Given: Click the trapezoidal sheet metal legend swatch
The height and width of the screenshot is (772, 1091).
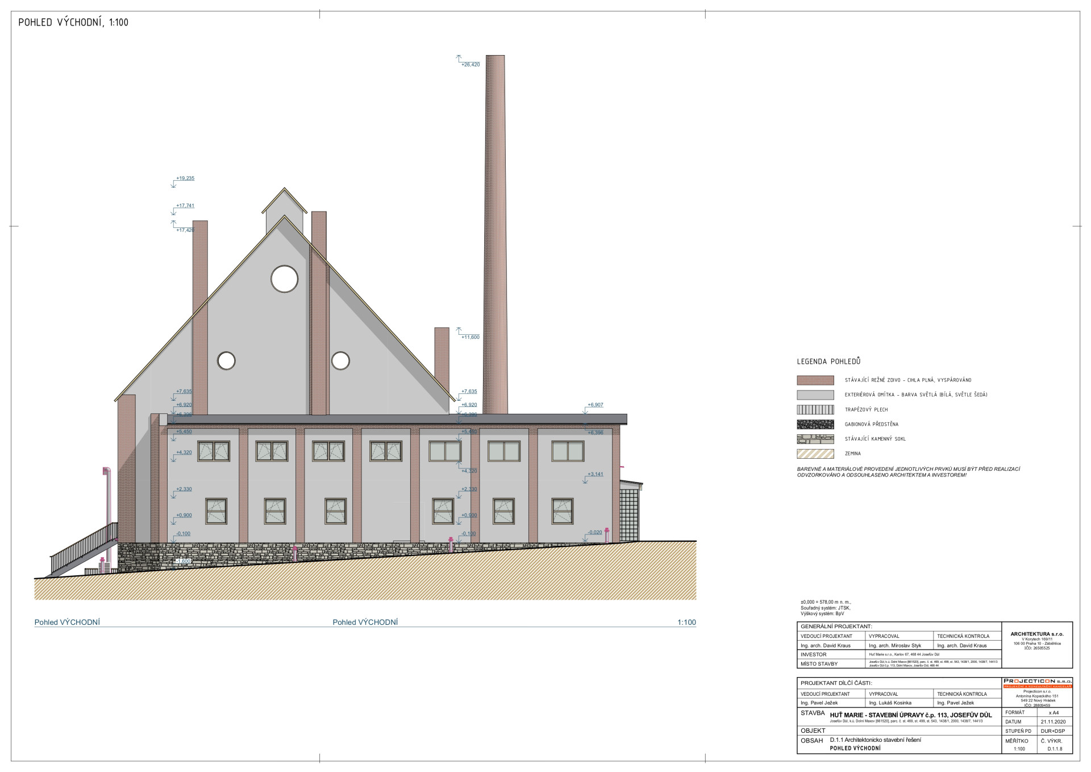Looking at the screenshot, I should pyautogui.click(x=815, y=410).
